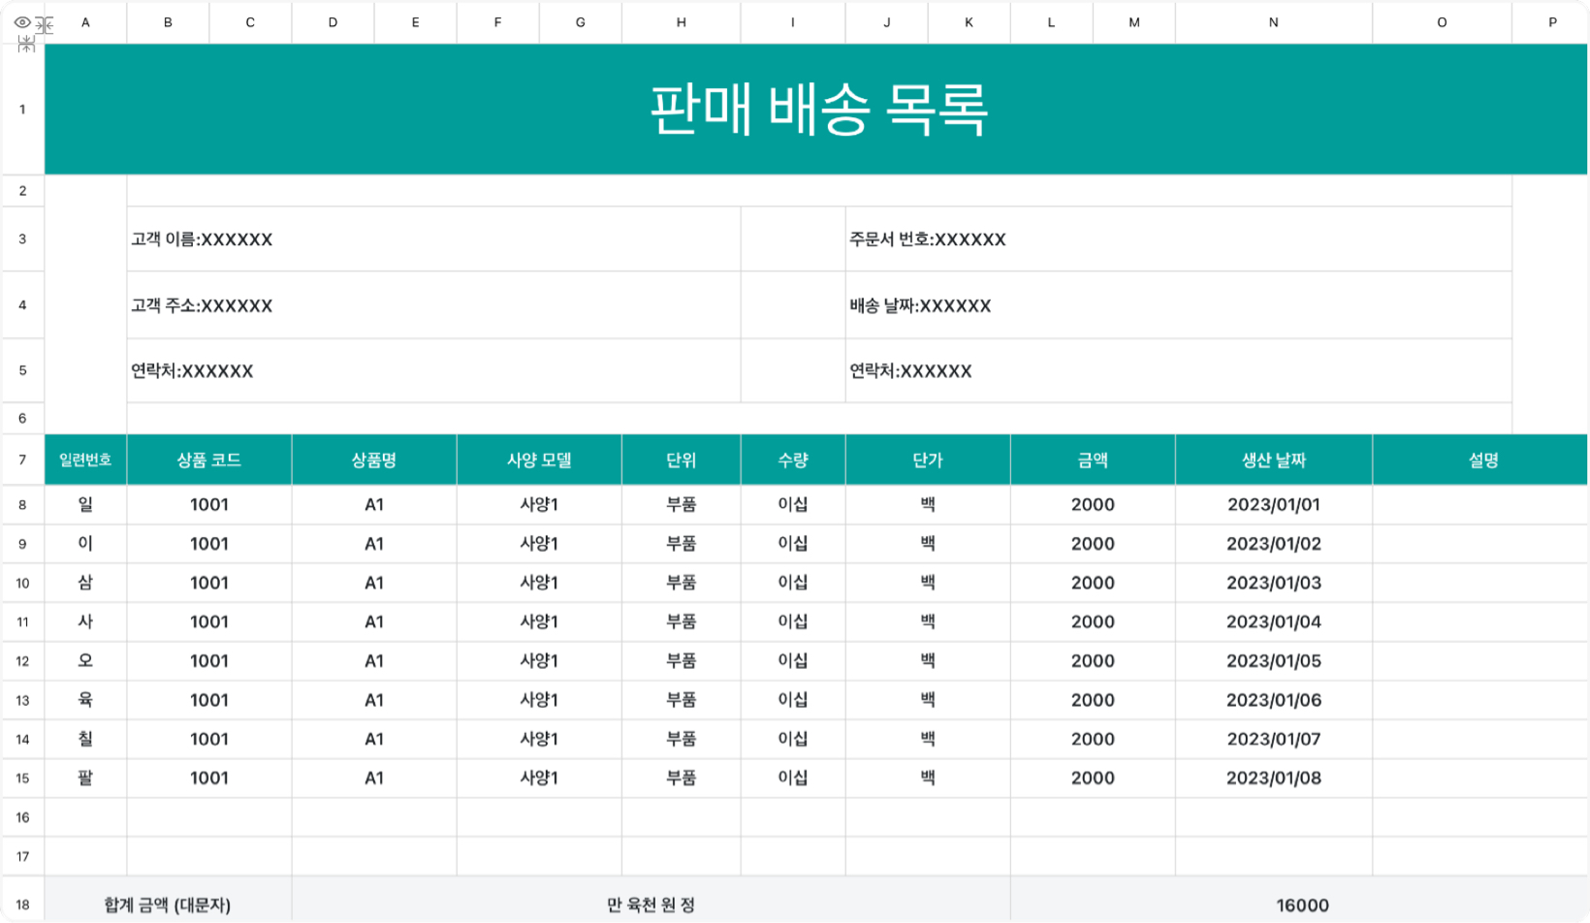
Task: Click the title cell 판매 배송 목록
Action: [x=816, y=110]
